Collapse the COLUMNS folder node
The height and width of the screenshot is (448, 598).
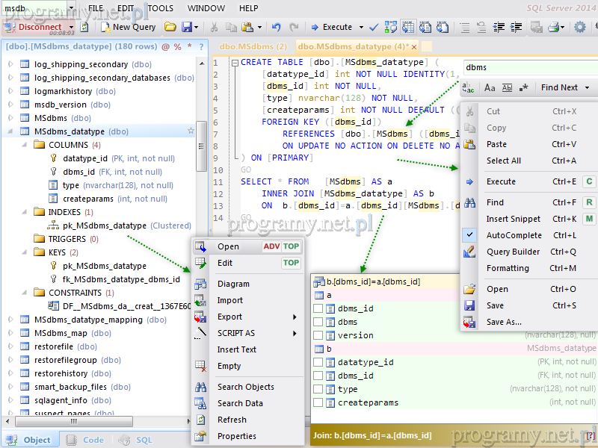pyautogui.click(x=25, y=145)
